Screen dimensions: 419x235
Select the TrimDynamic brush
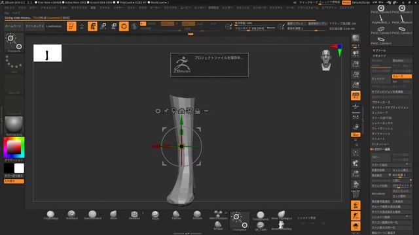[261, 216]
